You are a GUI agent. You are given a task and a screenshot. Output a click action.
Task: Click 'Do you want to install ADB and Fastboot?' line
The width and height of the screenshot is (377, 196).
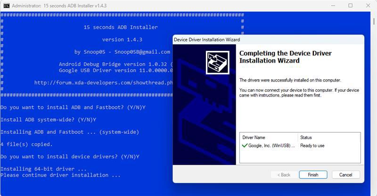point(73,107)
